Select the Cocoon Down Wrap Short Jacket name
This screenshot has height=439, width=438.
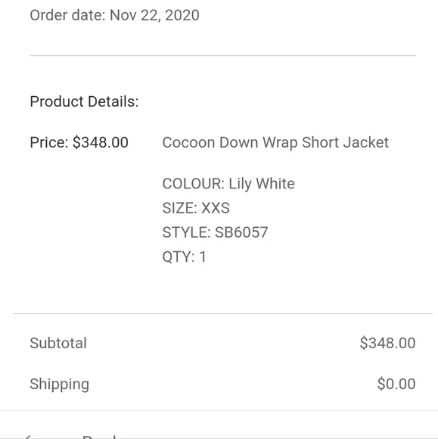[x=275, y=143]
